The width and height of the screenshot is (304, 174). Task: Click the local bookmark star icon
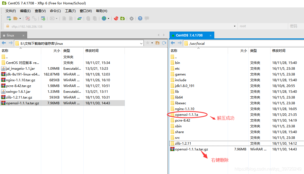[148, 43]
